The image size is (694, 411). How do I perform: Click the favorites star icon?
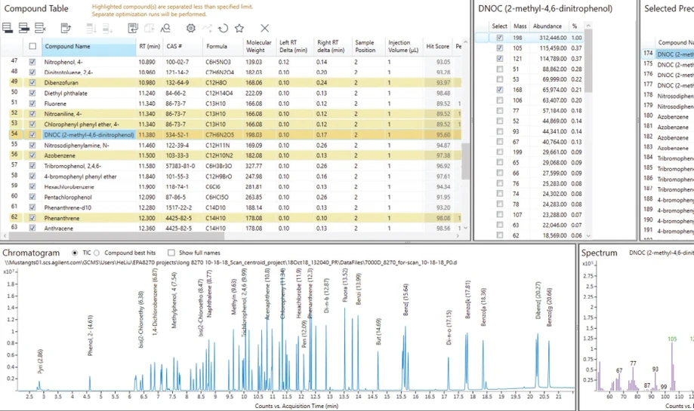pos(239,29)
